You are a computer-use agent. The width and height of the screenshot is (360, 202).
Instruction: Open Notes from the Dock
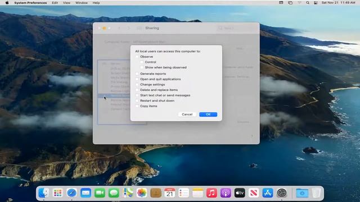197,193
